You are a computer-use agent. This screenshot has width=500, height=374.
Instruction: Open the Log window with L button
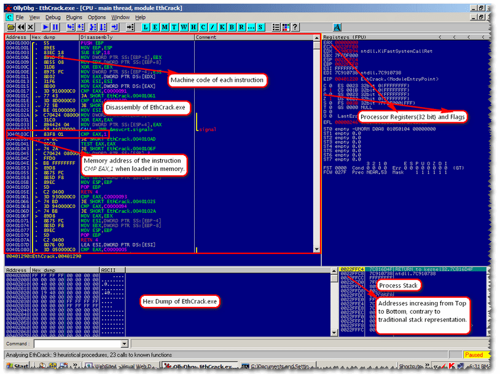point(146,28)
